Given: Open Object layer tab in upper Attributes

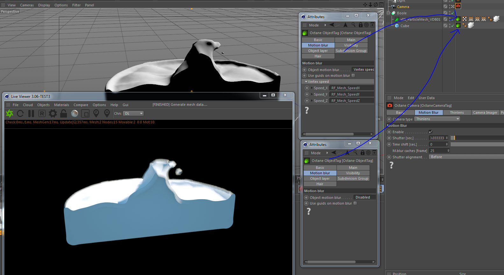Looking at the screenshot, I should pyautogui.click(x=318, y=51).
